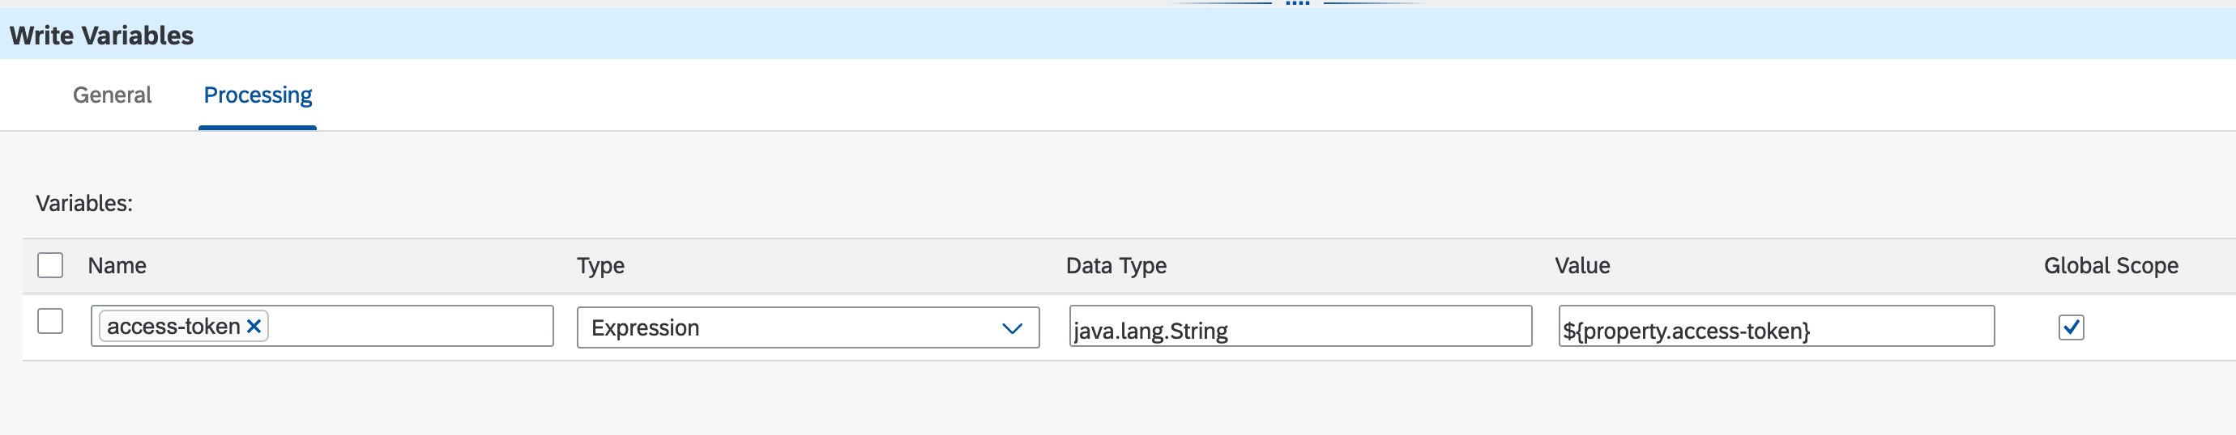This screenshot has width=2236, height=435.
Task: Click the panel resize handle dots at top
Action: [x=1297, y=3]
